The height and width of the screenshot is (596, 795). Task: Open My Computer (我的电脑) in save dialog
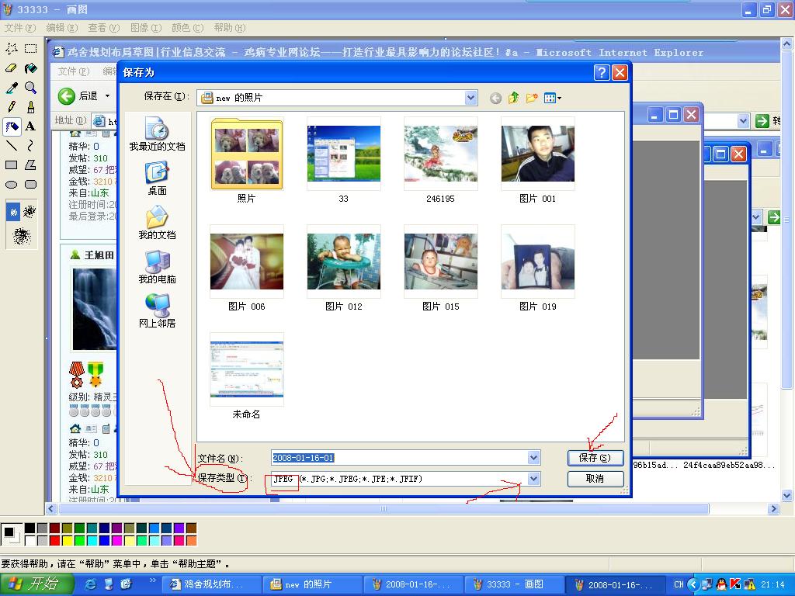tap(157, 267)
